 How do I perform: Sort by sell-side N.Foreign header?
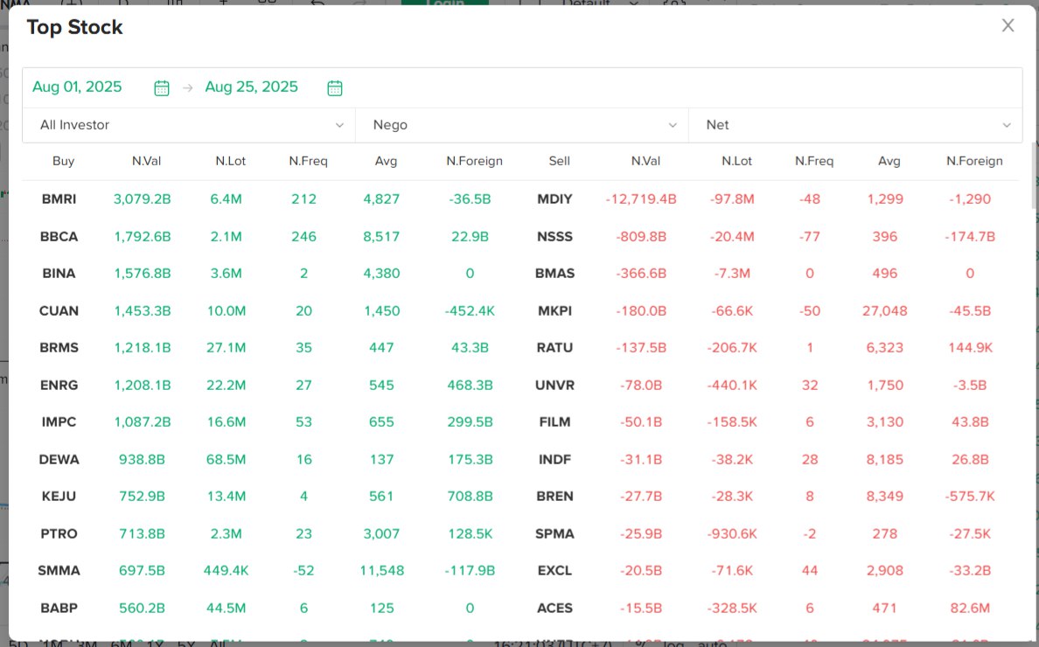(975, 161)
